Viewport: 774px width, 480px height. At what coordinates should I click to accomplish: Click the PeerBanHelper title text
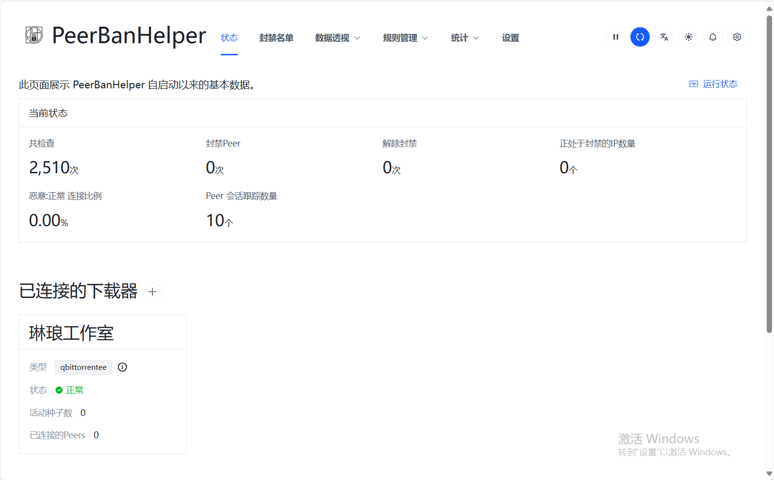(129, 35)
